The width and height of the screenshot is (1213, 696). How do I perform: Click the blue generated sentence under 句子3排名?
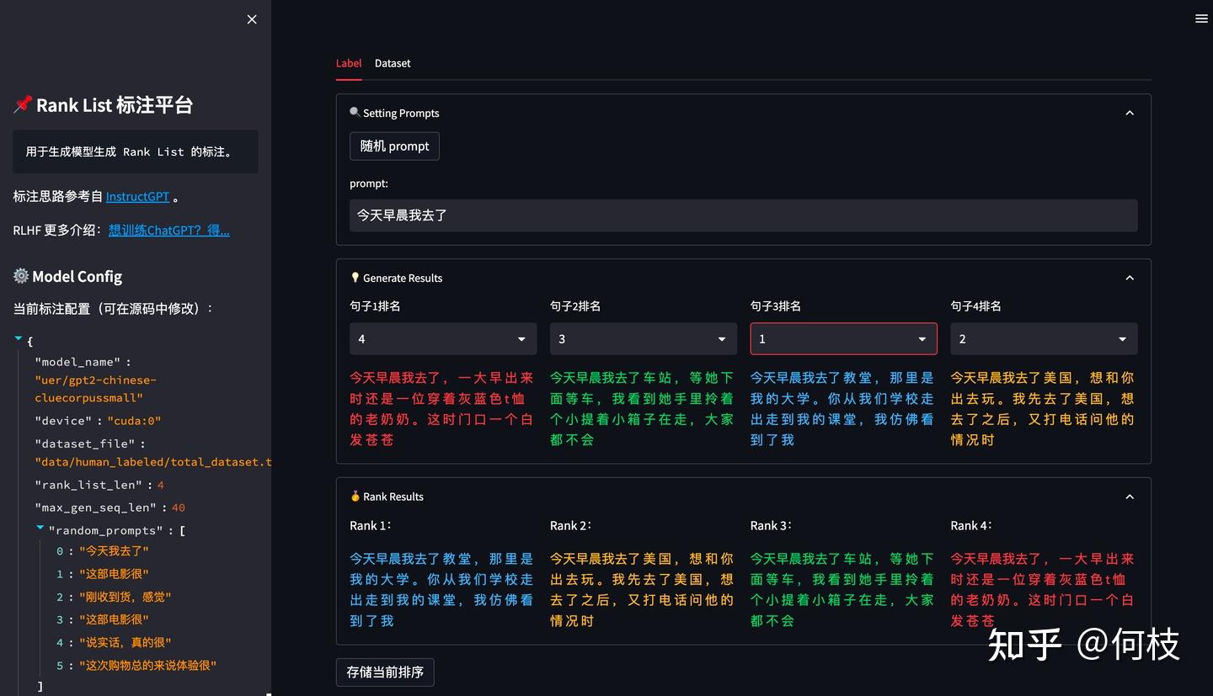[843, 409]
